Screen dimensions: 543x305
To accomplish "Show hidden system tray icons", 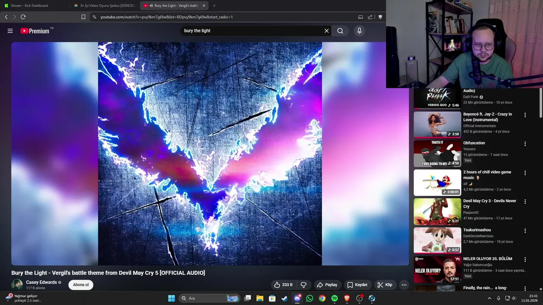I will pyautogui.click(x=489, y=298).
